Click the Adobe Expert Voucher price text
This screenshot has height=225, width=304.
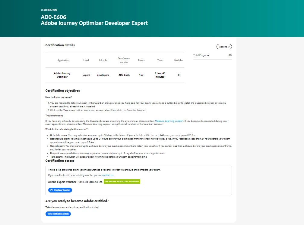75,182
